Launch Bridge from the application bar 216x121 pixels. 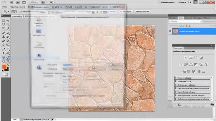(x=12, y=2)
